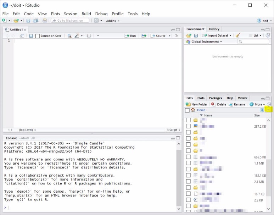This screenshot has height=215, width=274.
Task: Click the Environment search field
Action: (253, 42)
